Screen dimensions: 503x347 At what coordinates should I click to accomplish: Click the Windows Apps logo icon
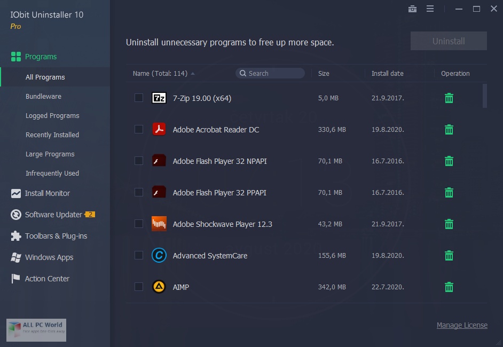coord(15,257)
